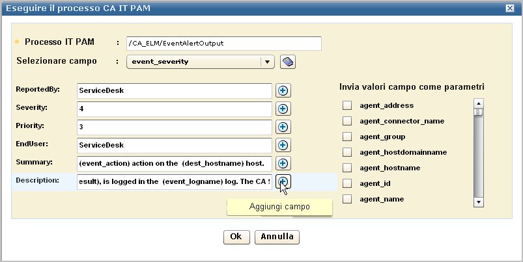The height and width of the screenshot is (262, 523).
Task: Add a field to the Priority row
Action: (283, 127)
